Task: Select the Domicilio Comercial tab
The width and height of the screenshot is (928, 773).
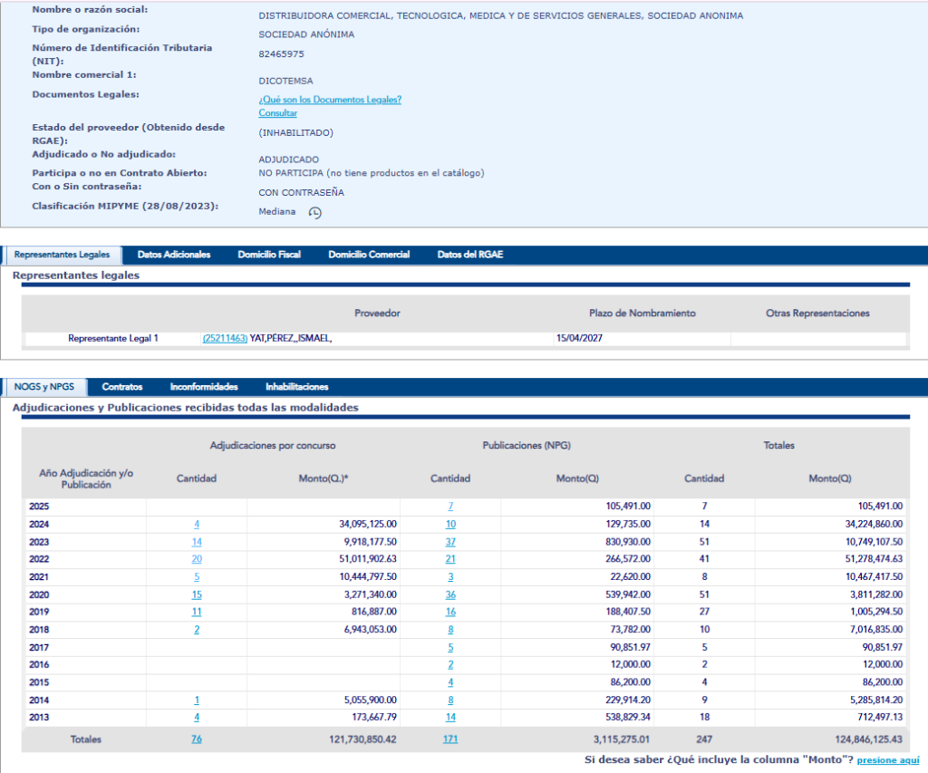Action: click(369, 255)
